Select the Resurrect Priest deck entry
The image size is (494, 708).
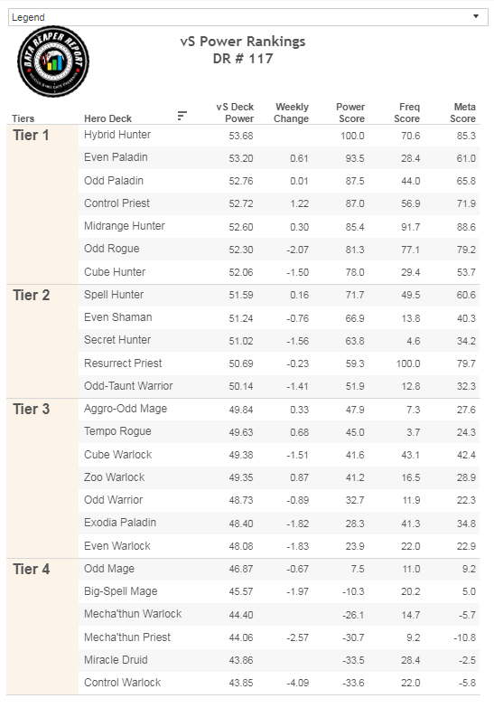pyautogui.click(x=123, y=363)
